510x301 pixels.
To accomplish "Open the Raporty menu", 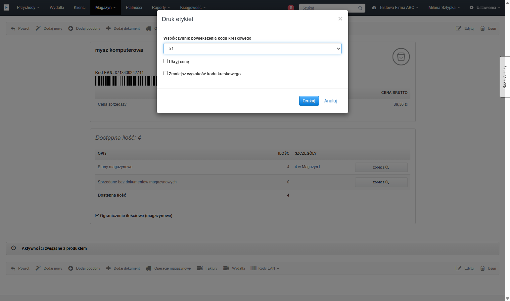I will coord(161,8).
